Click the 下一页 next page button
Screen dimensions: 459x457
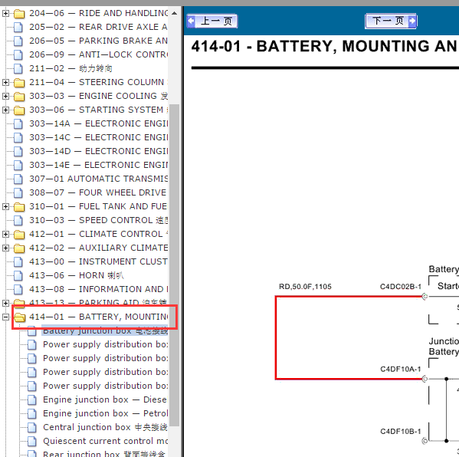point(391,21)
